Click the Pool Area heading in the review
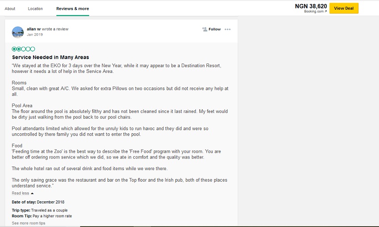Image resolution: width=379 pixels, height=227 pixels. click(22, 106)
